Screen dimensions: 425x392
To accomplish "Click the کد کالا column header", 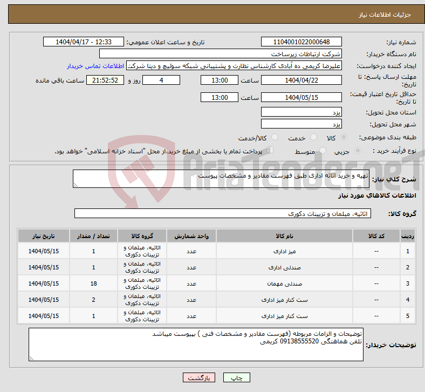I will tap(376, 236).
